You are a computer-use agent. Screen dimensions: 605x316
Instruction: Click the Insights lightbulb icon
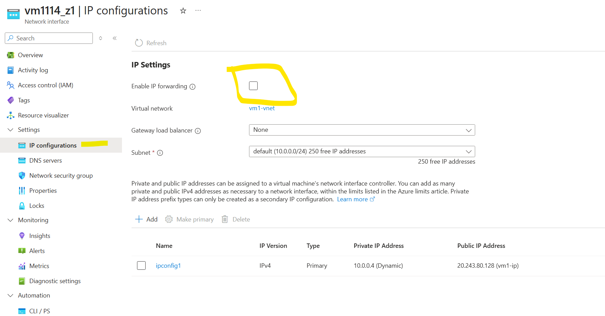click(x=22, y=236)
